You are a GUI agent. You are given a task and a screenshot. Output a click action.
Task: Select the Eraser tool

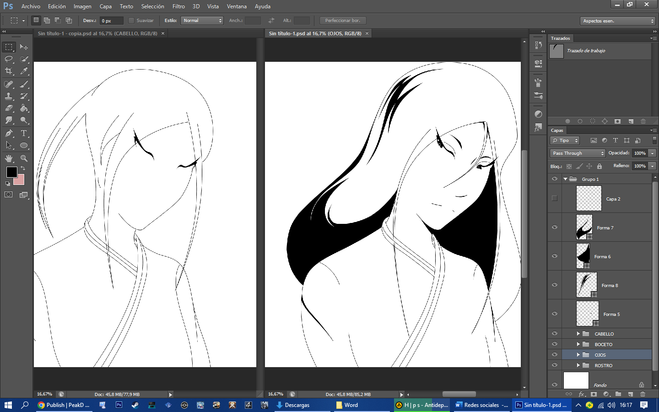(9, 108)
